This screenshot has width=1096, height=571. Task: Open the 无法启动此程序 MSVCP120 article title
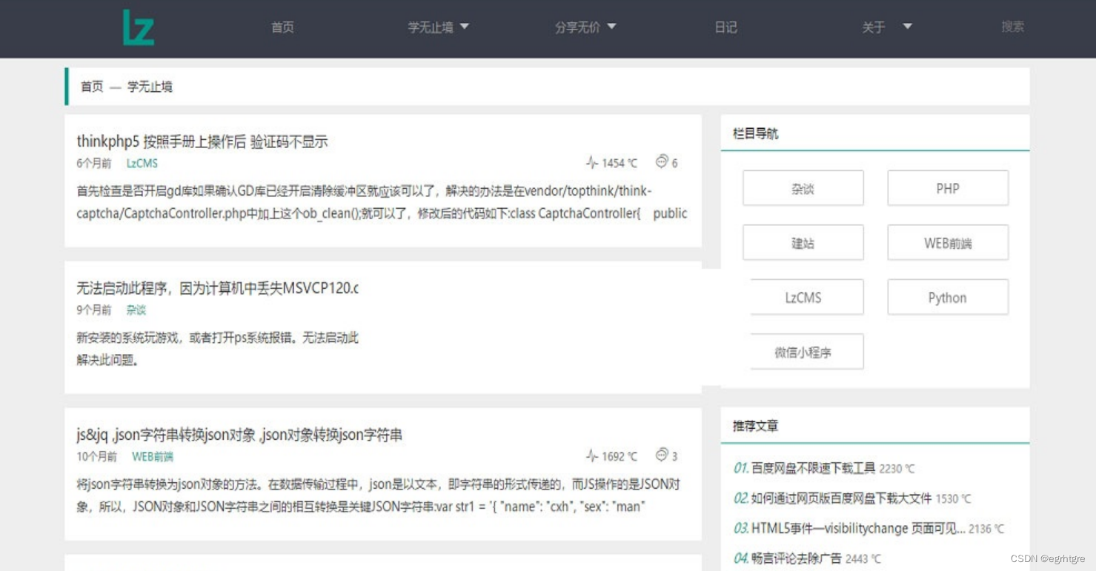pos(217,288)
